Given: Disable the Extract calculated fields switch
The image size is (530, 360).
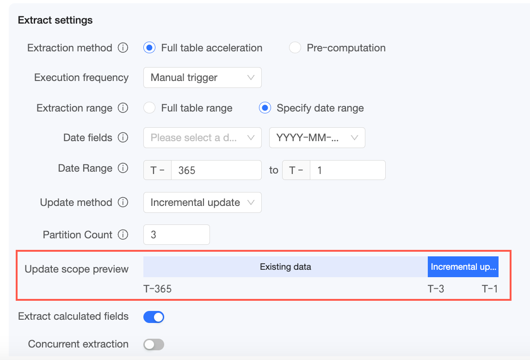Looking at the screenshot, I should (x=154, y=317).
